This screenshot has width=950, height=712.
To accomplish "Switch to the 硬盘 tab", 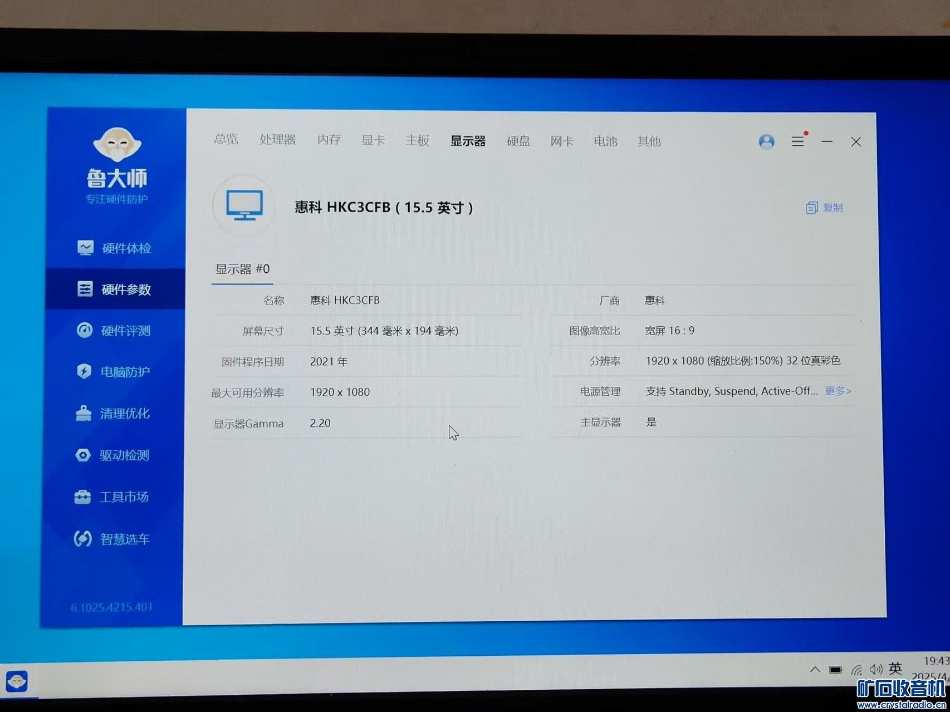I will 518,141.
